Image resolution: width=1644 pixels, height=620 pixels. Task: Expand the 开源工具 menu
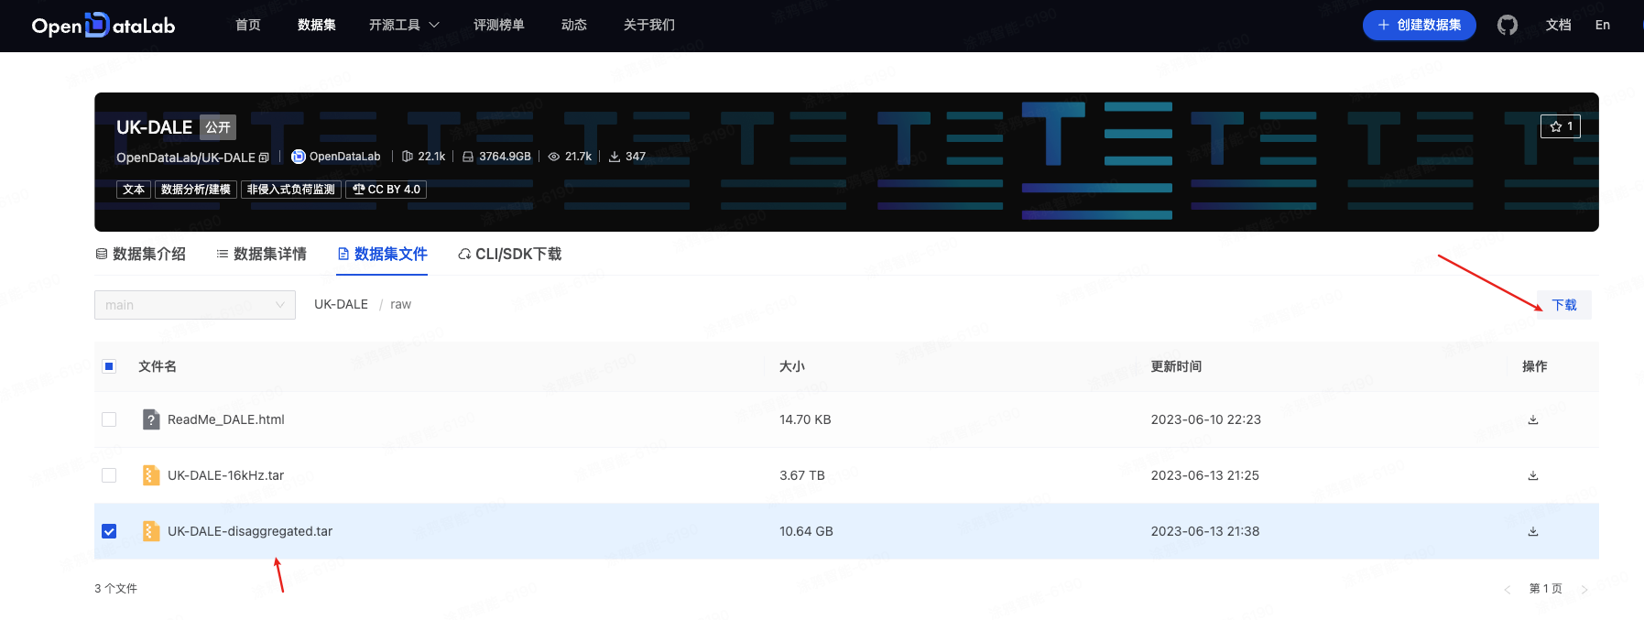tap(404, 25)
